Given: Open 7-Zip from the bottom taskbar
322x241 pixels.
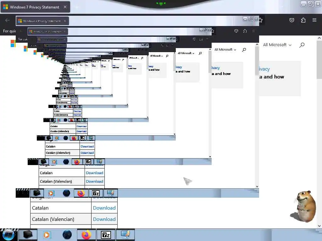Looking at the screenshot, I should tap(106, 235).
